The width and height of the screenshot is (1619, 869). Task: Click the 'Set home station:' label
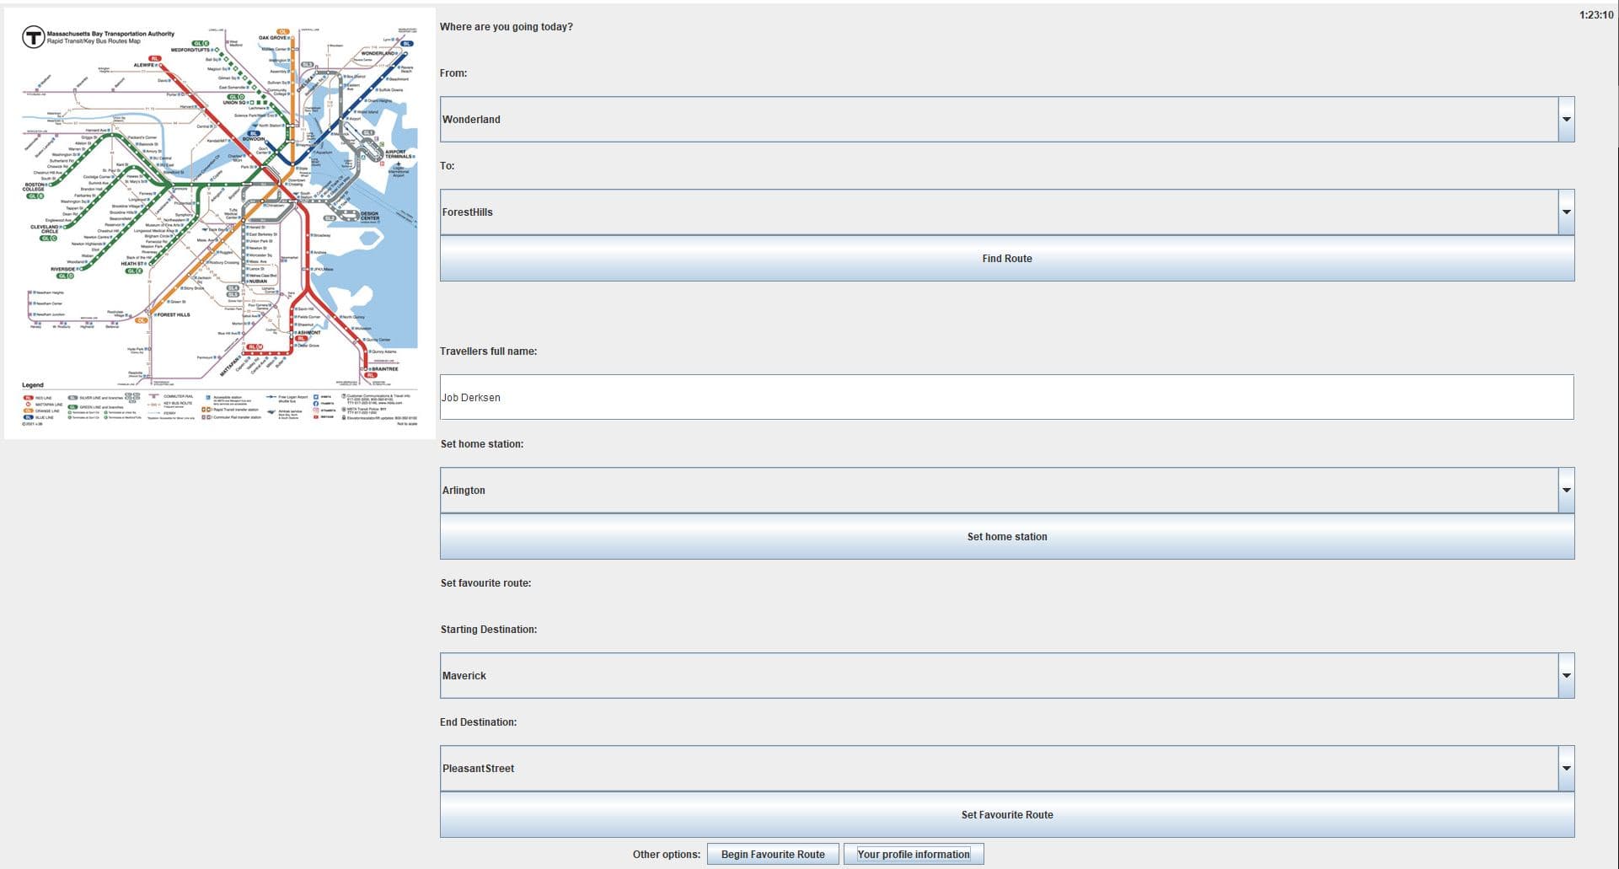pyautogui.click(x=481, y=443)
